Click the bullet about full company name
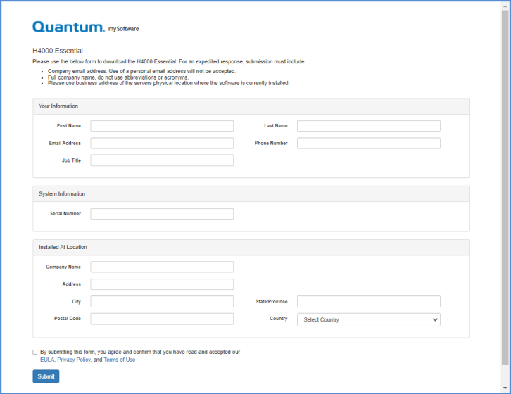Image resolution: width=511 pixels, height=394 pixels. [x=118, y=77]
